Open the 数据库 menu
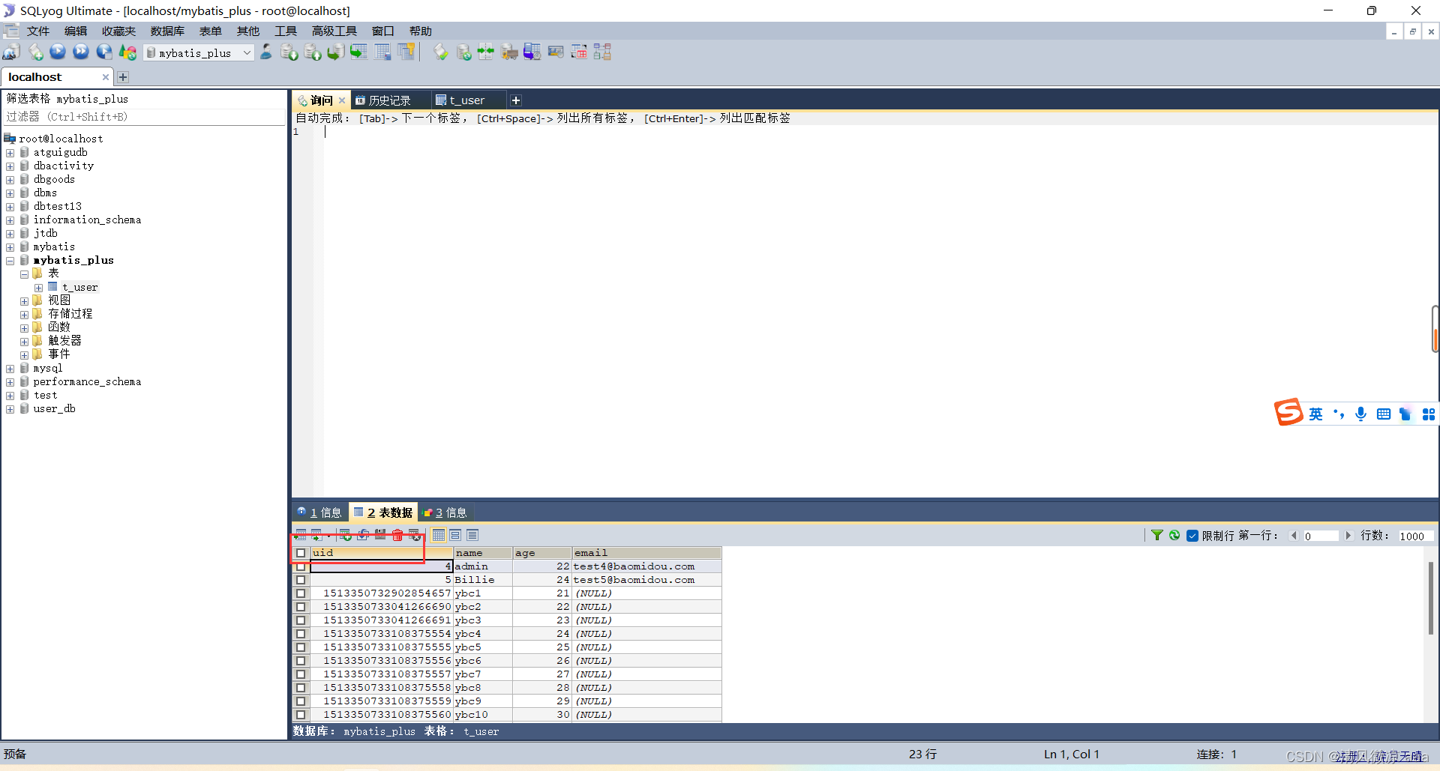1440x771 pixels. (167, 31)
